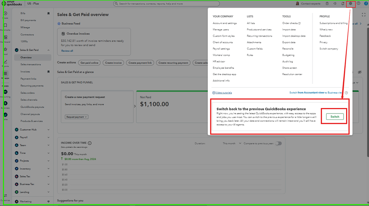This screenshot has width=369, height=206.
Task: Select Account and settings in menu
Action: coord(225,23)
